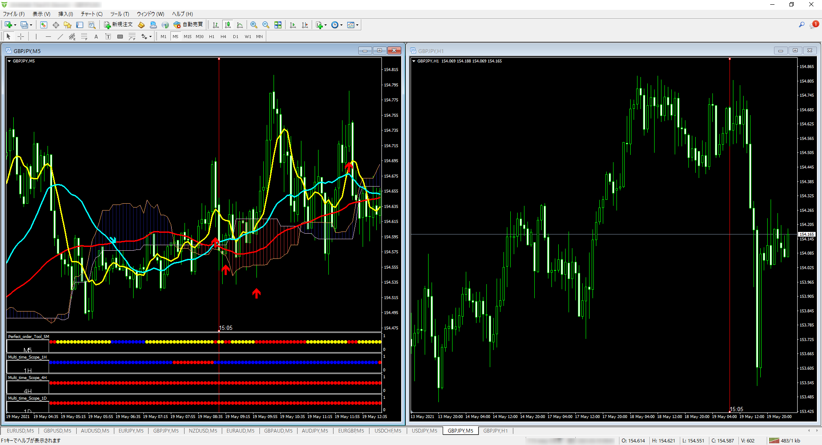Switch to the EURUSD,M5 chart tab
Screen dimensions: 822x445
(x=20, y=431)
